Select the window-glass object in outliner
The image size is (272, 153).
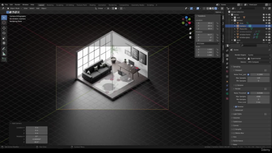click(245, 37)
